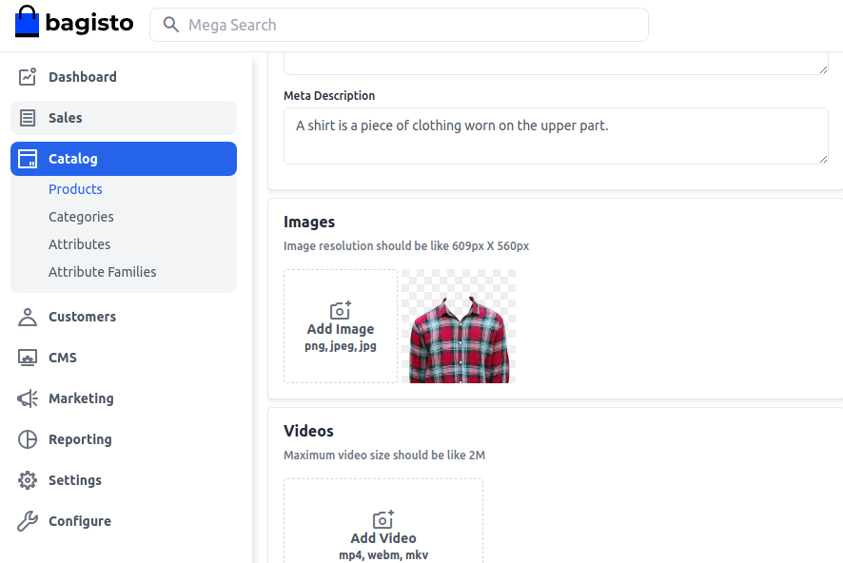
Task: Open Marketing using the megaphone icon
Action: coord(28,398)
